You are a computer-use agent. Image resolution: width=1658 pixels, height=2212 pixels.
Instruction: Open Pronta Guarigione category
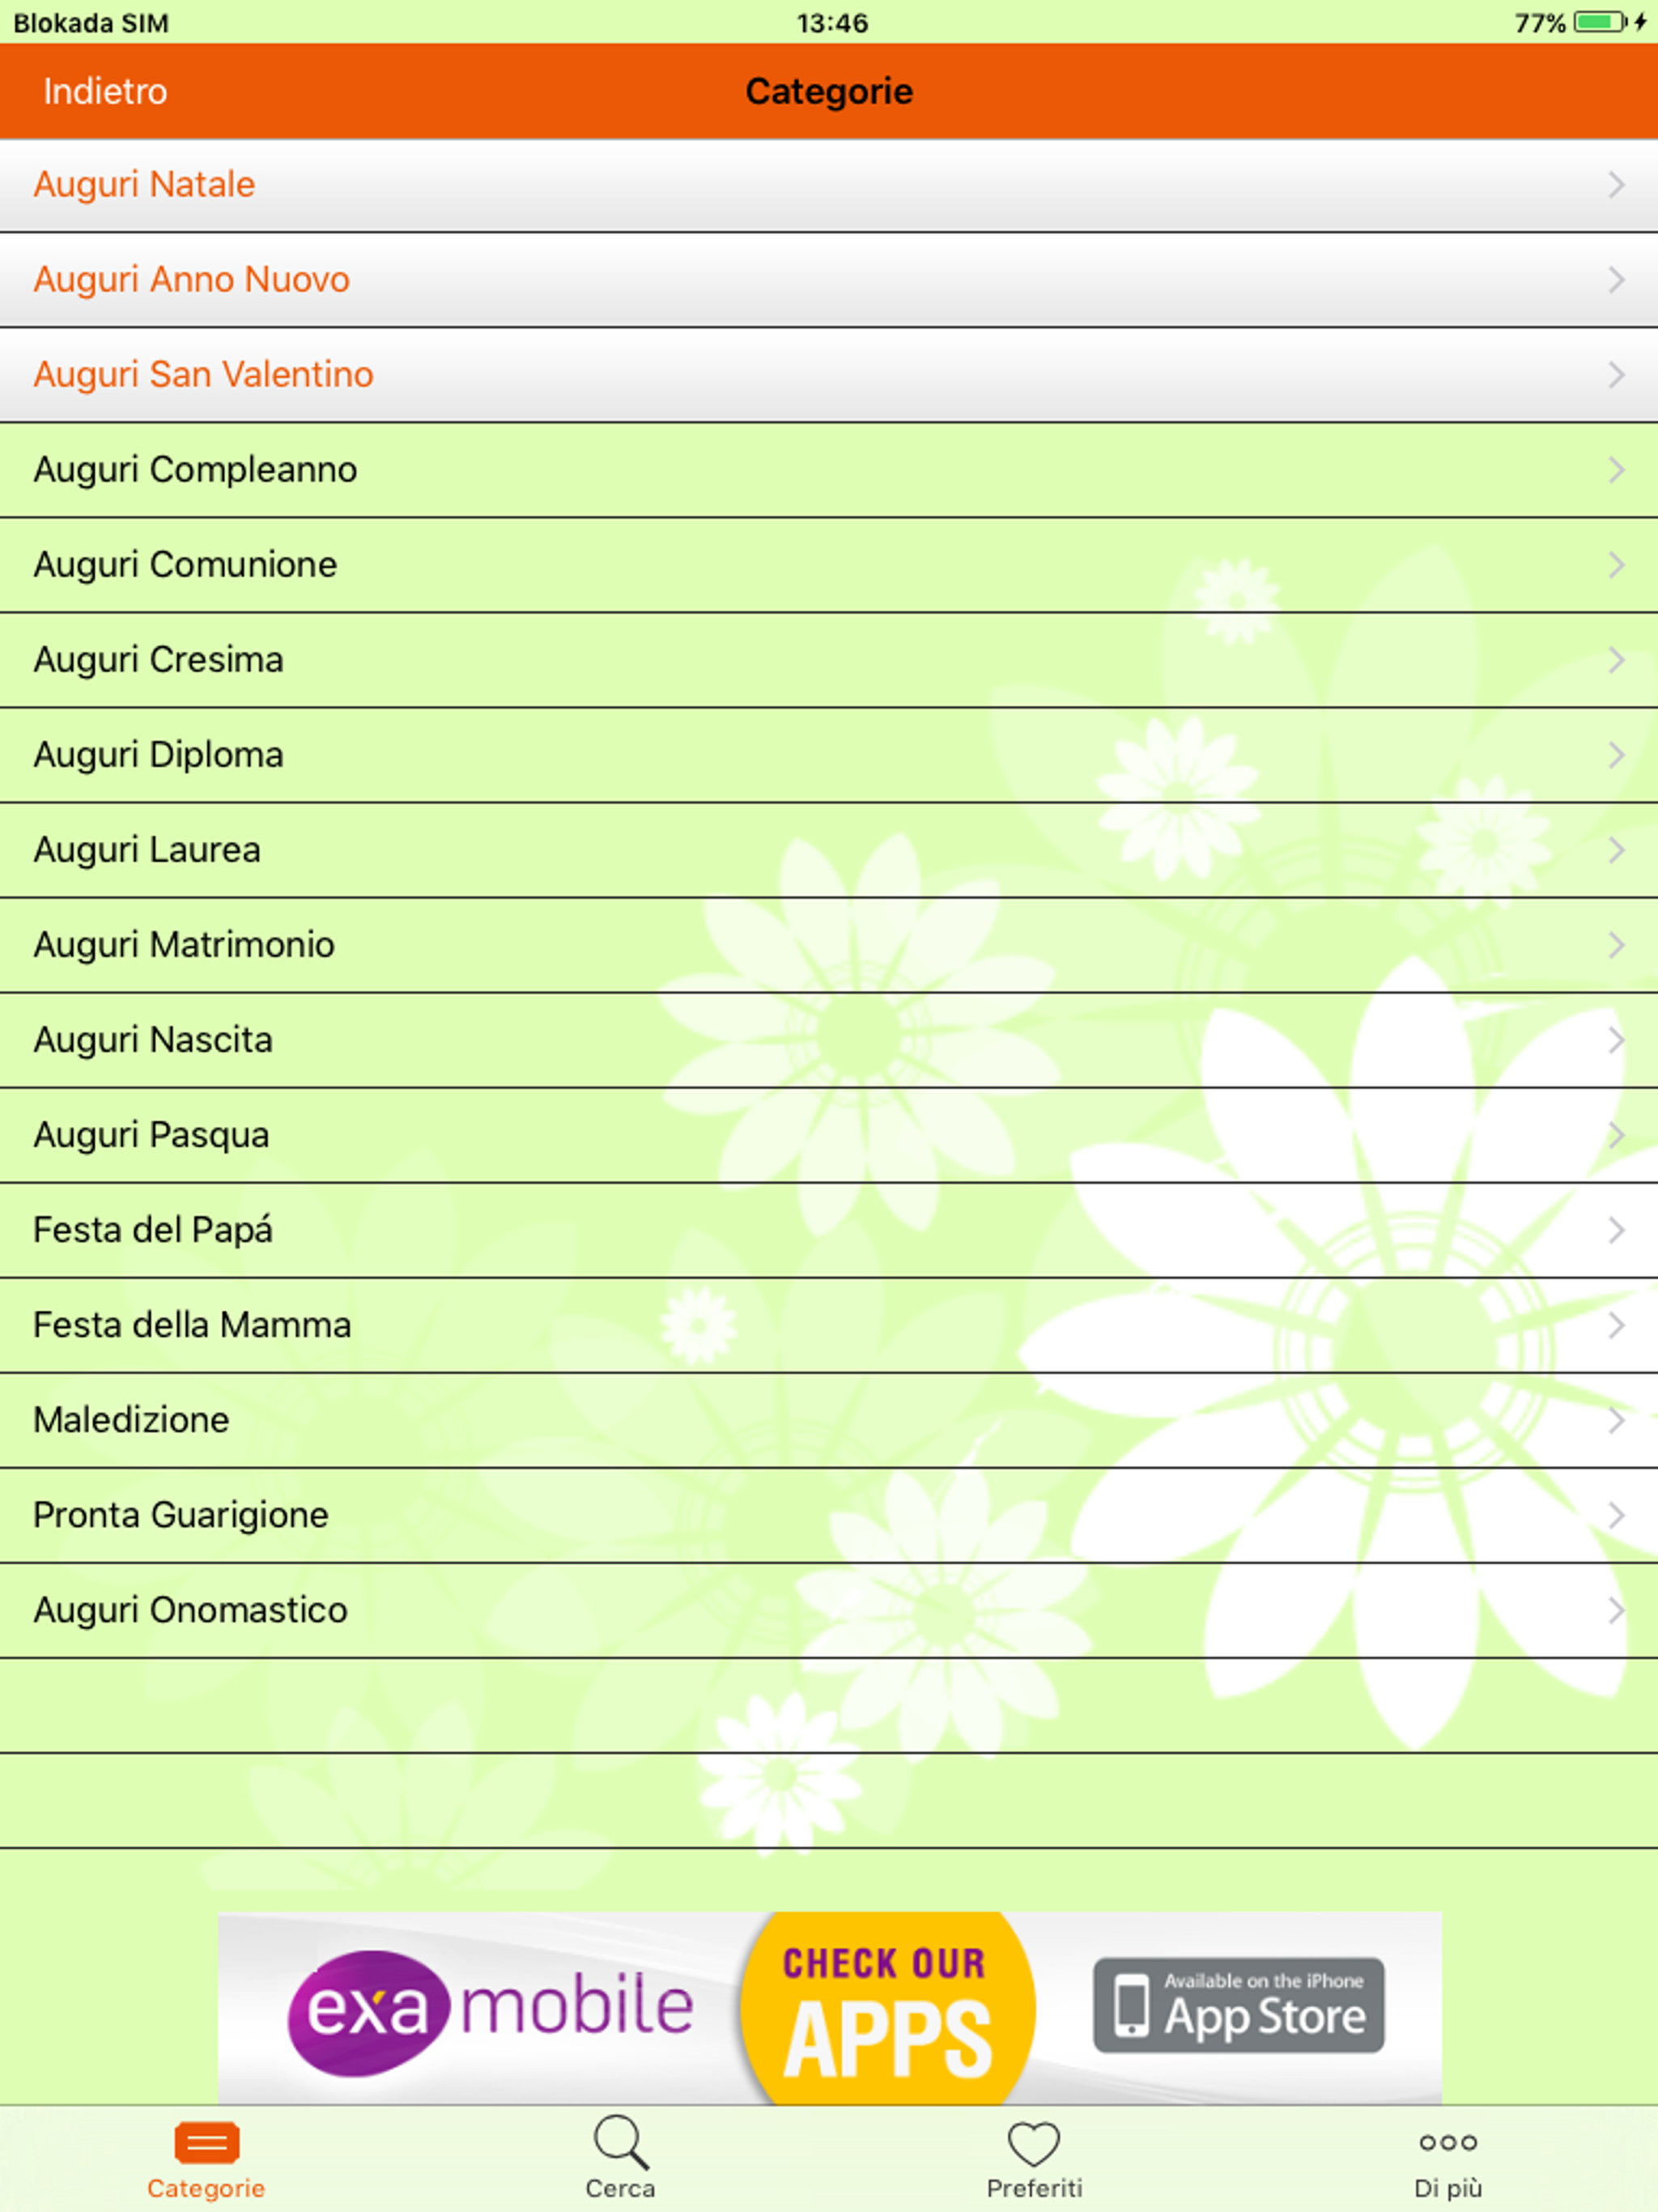pyautogui.click(x=180, y=1515)
